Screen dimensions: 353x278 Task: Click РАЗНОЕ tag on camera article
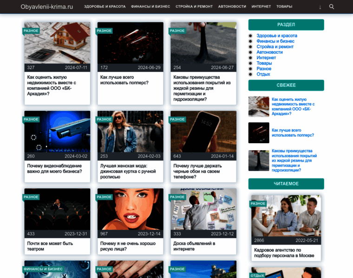[31, 120]
